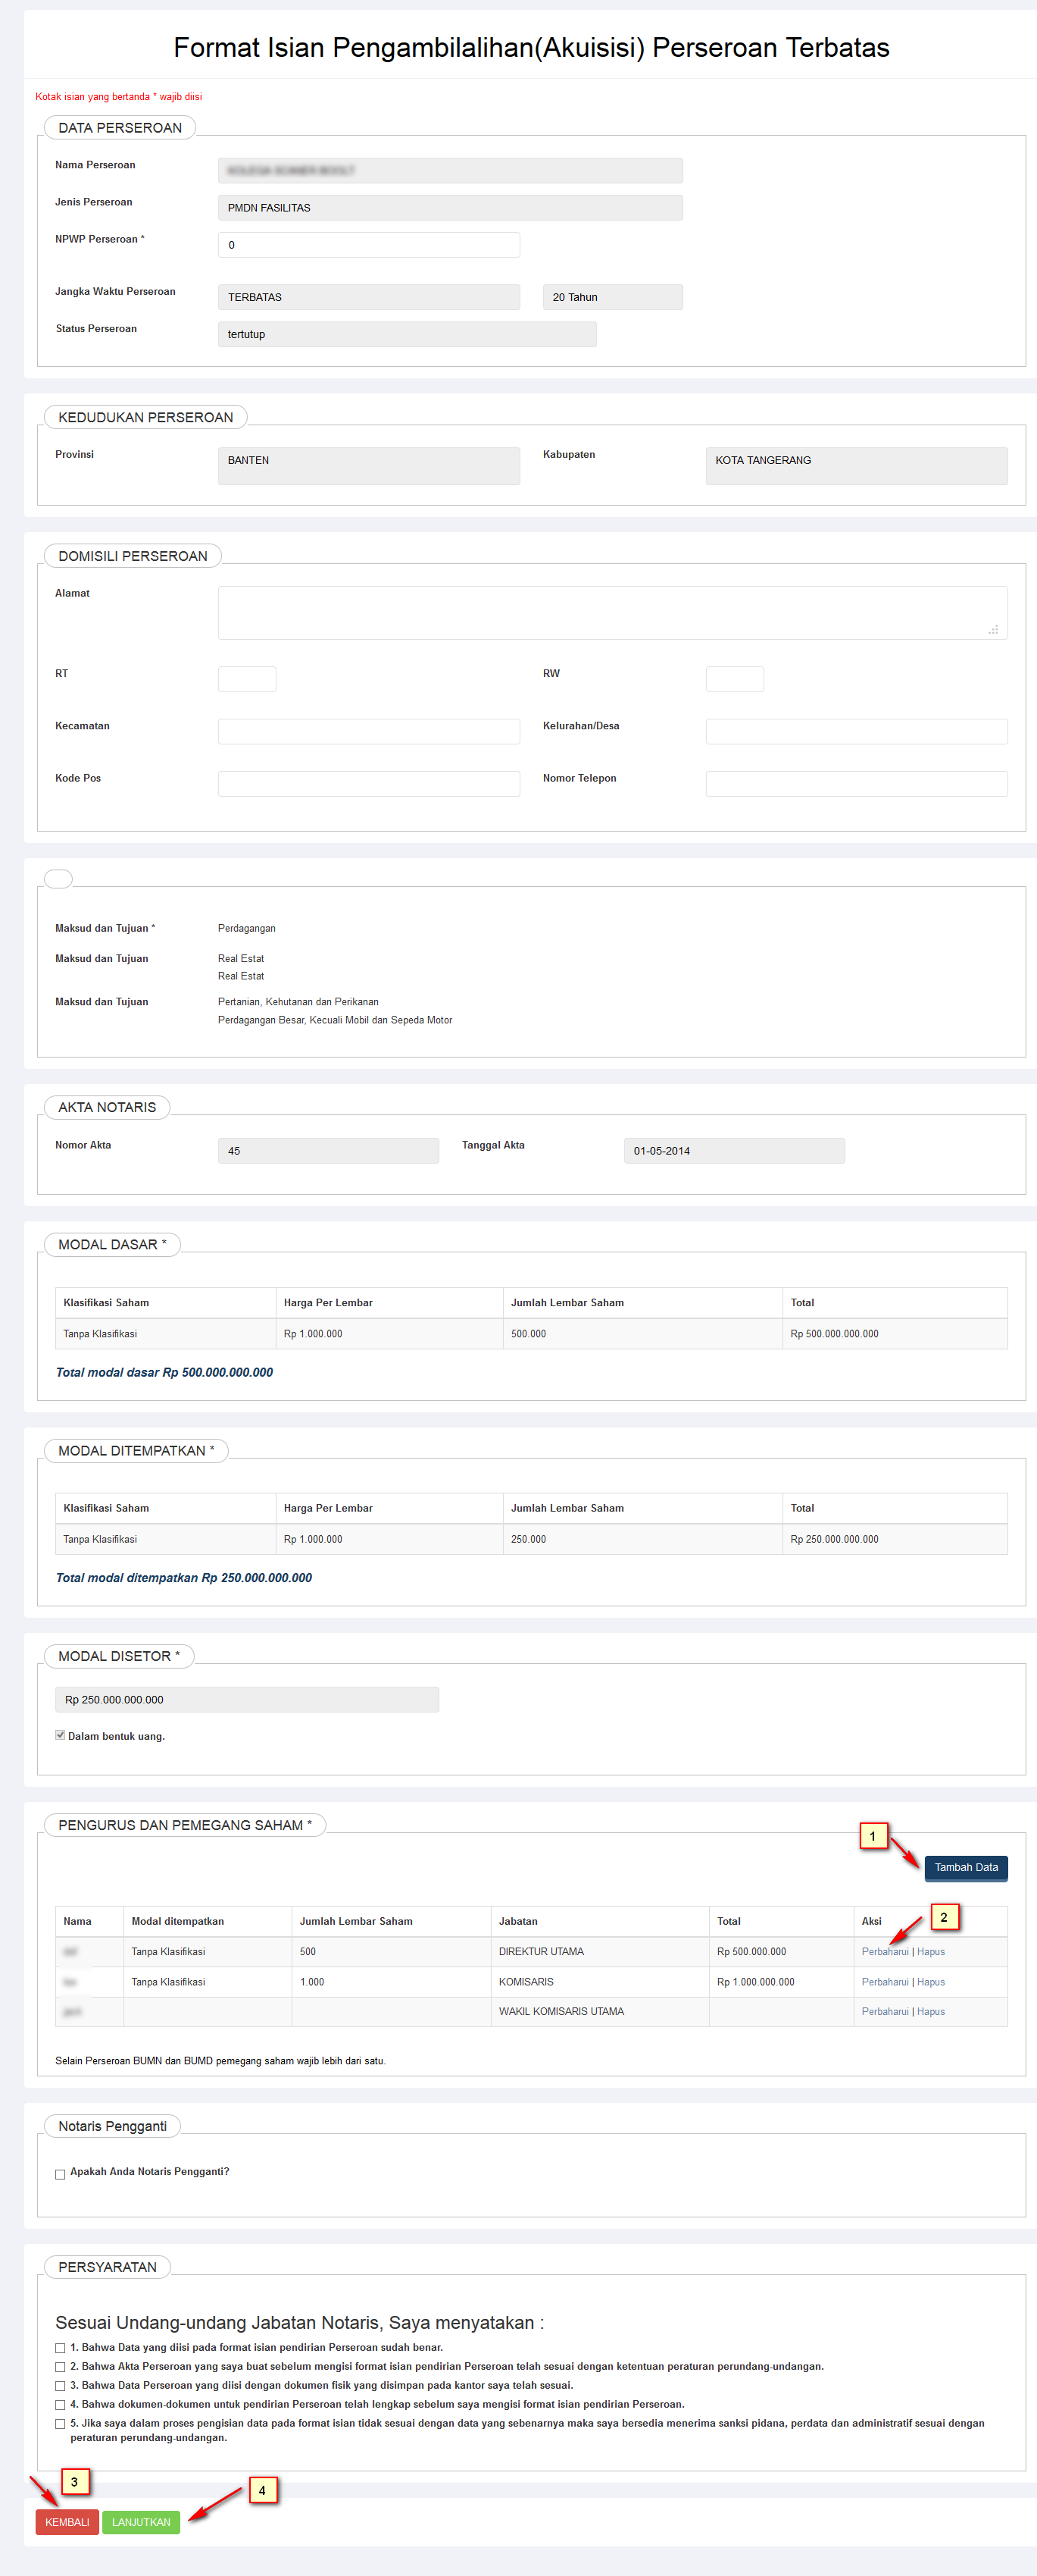Click the RW input box
Image resolution: width=1037 pixels, height=2576 pixels.
[x=734, y=679]
